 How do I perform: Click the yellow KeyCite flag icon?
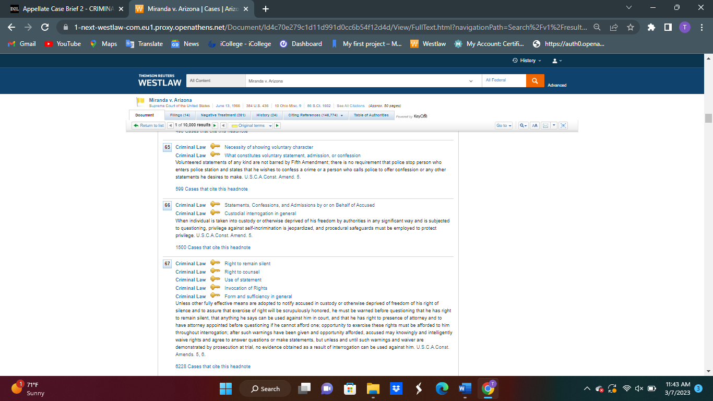140,102
